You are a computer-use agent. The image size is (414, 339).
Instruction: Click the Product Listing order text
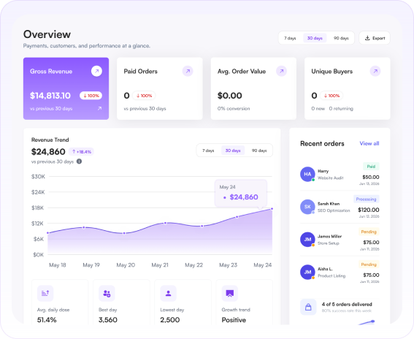tap(331, 276)
